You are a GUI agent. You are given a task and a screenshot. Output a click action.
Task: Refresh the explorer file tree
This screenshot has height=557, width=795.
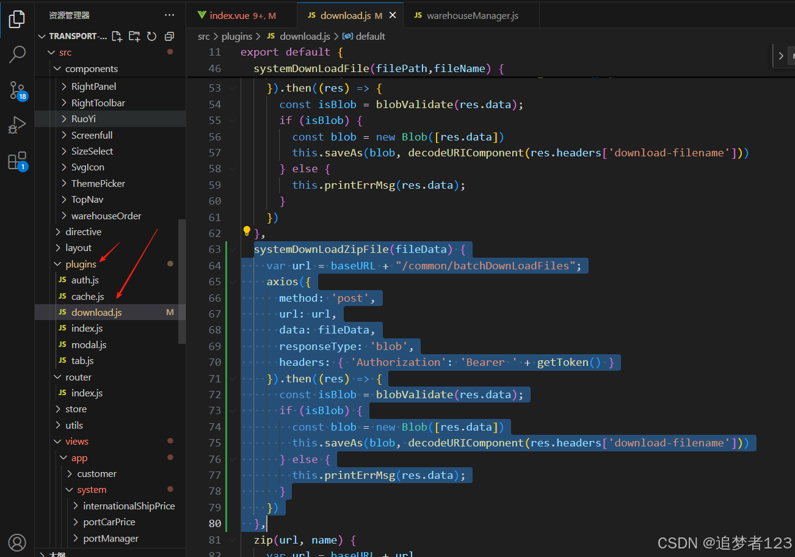pyautogui.click(x=151, y=36)
